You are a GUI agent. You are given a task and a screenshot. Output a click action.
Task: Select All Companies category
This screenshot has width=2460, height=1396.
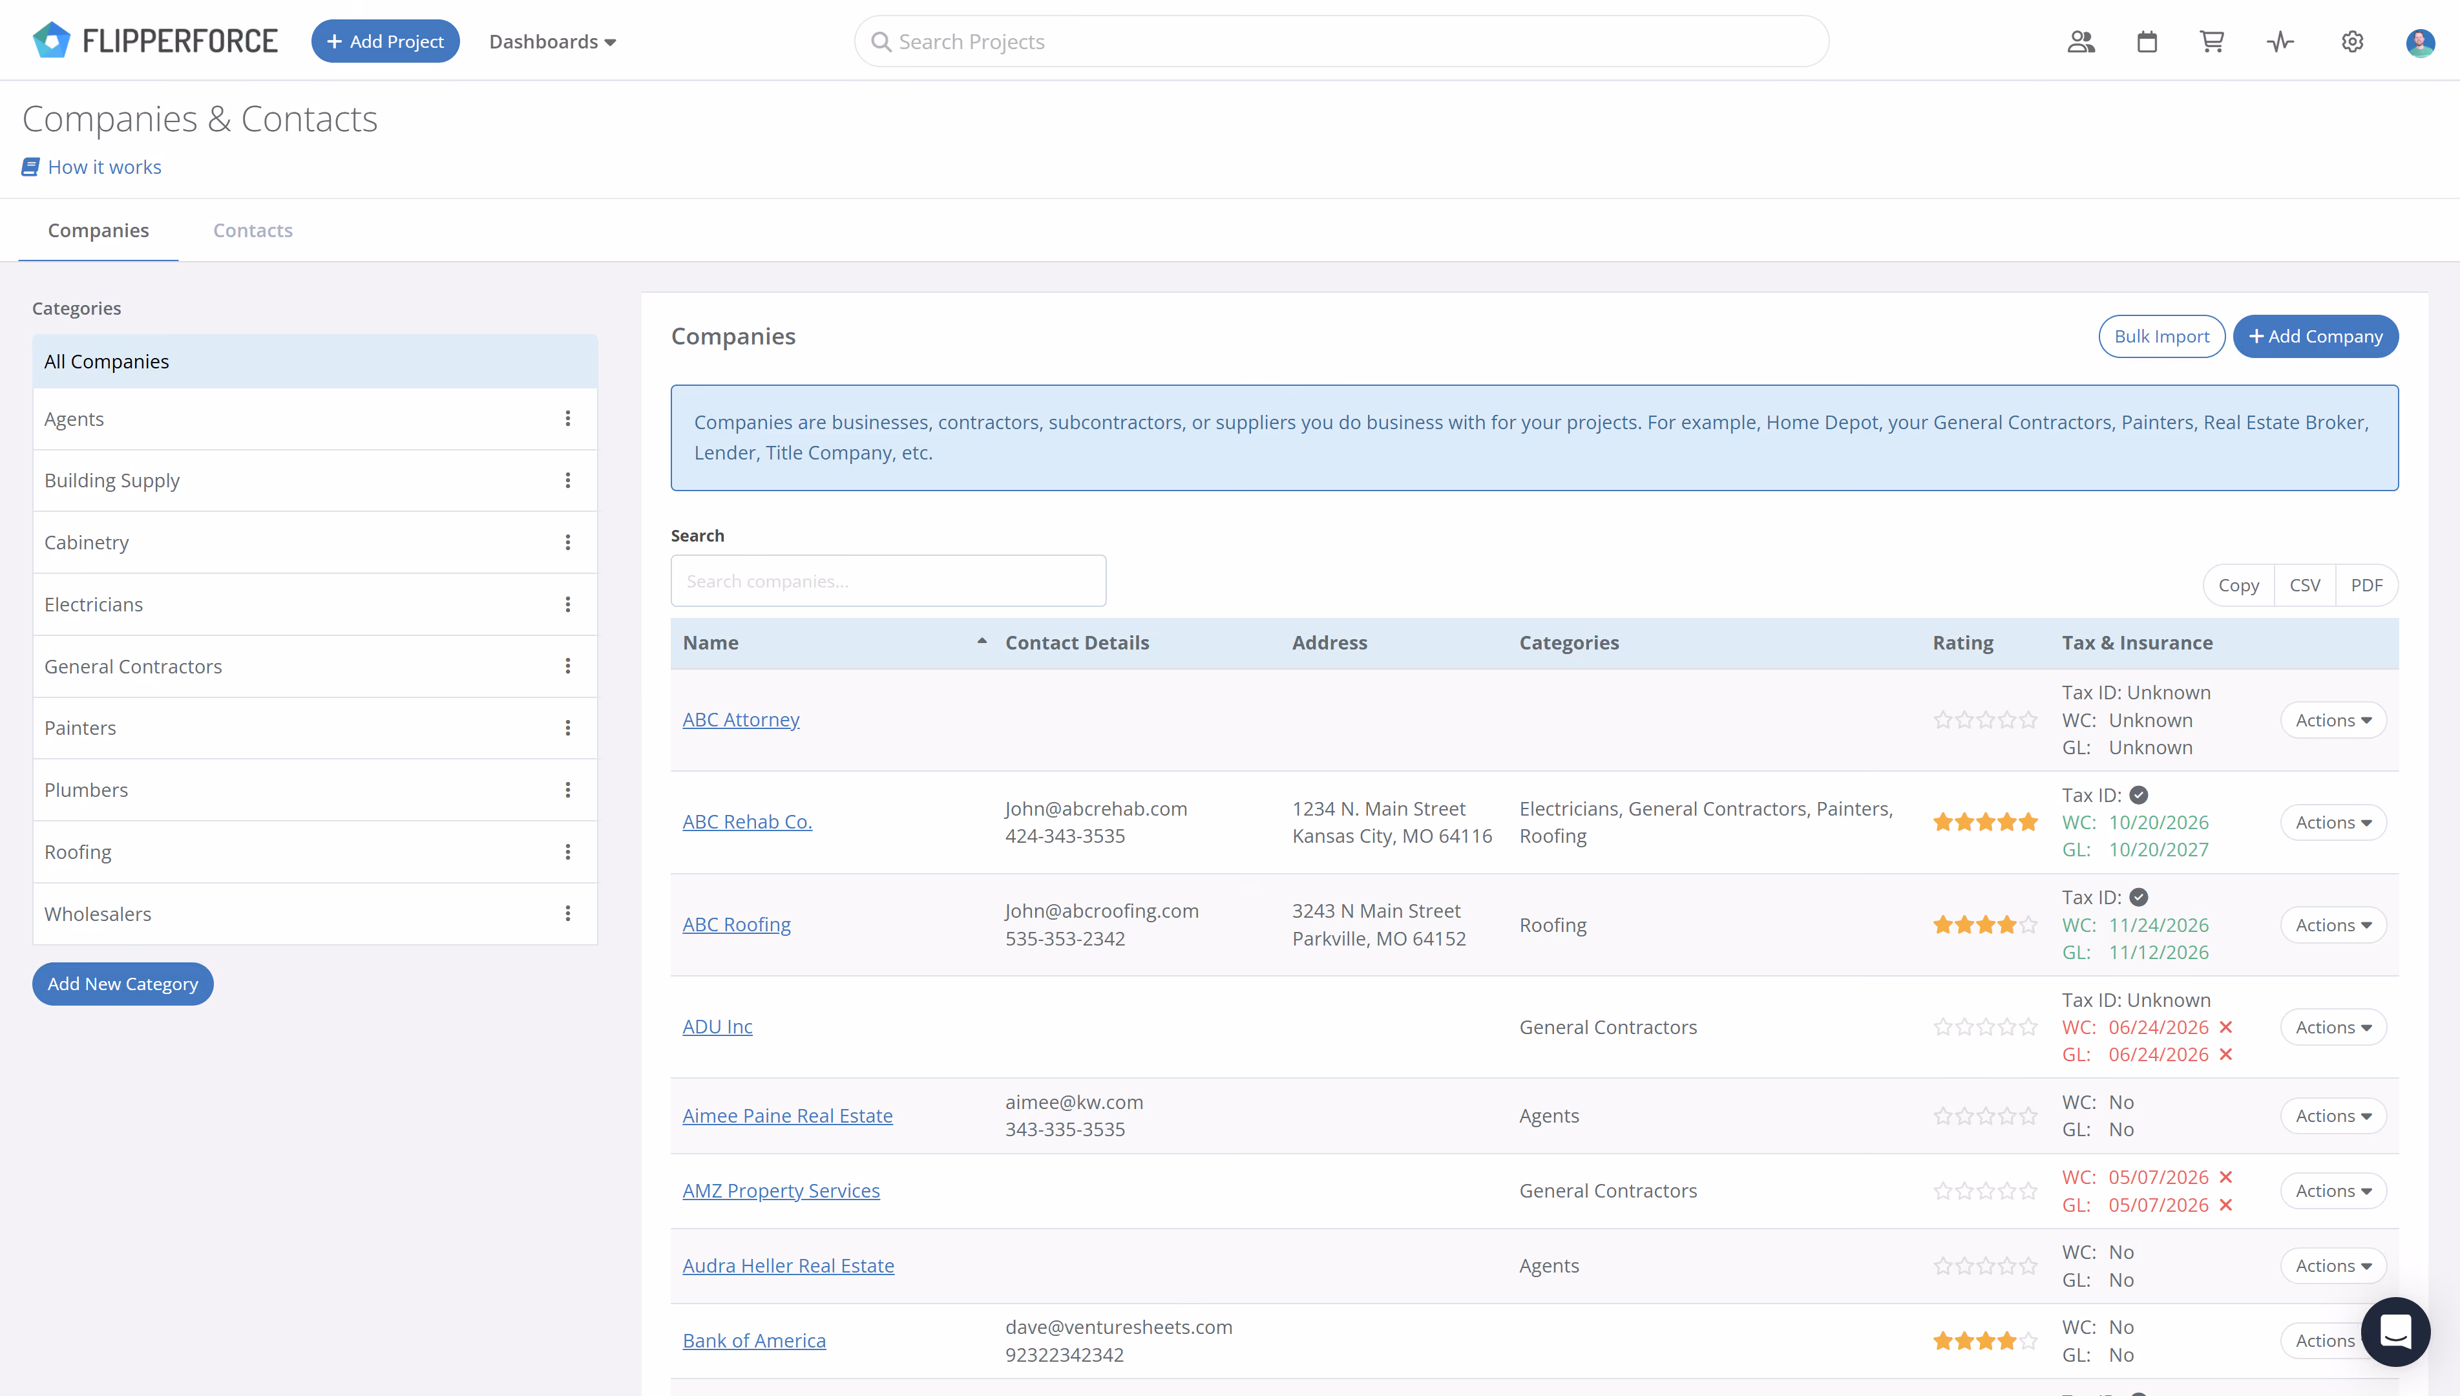tap(315, 361)
